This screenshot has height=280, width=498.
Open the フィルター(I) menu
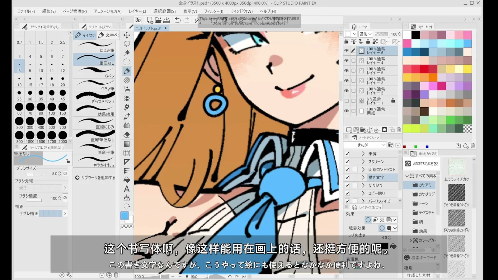click(x=214, y=11)
